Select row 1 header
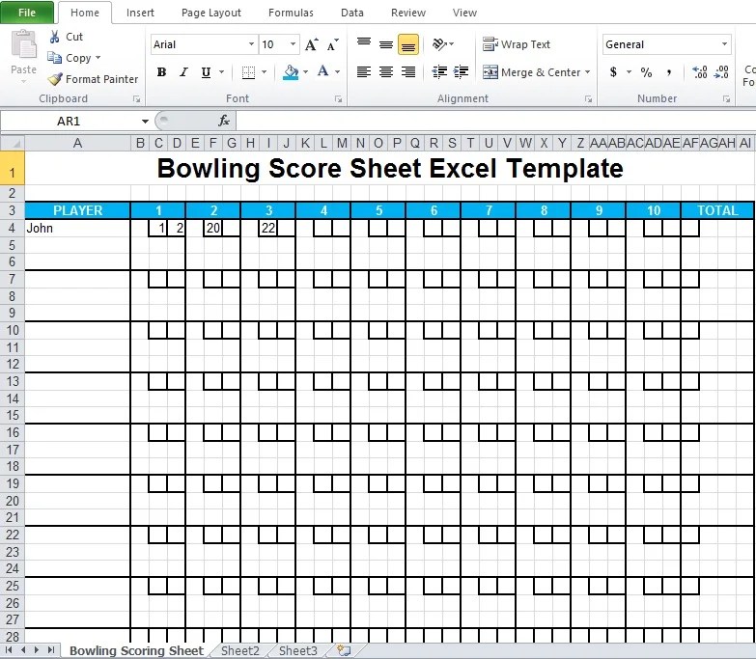The height and width of the screenshot is (659, 756). [x=12, y=168]
